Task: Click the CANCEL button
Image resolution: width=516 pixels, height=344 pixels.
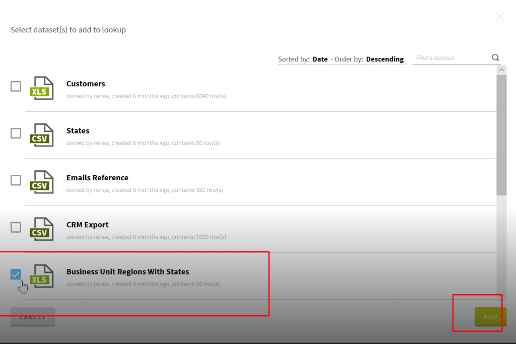Action: click(33, 317)
